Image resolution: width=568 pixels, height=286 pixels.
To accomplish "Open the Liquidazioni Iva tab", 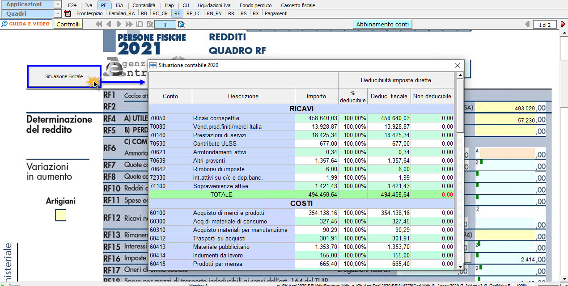I will pos(214,5).
